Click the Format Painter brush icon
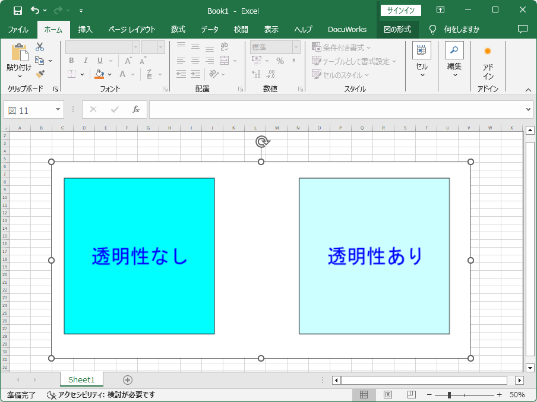The image size is (537, 402). [x=40, y=74]
